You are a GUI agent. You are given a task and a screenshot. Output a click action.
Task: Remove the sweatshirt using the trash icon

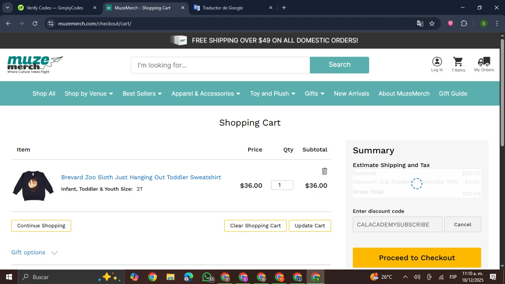click(x=325, y=171)
